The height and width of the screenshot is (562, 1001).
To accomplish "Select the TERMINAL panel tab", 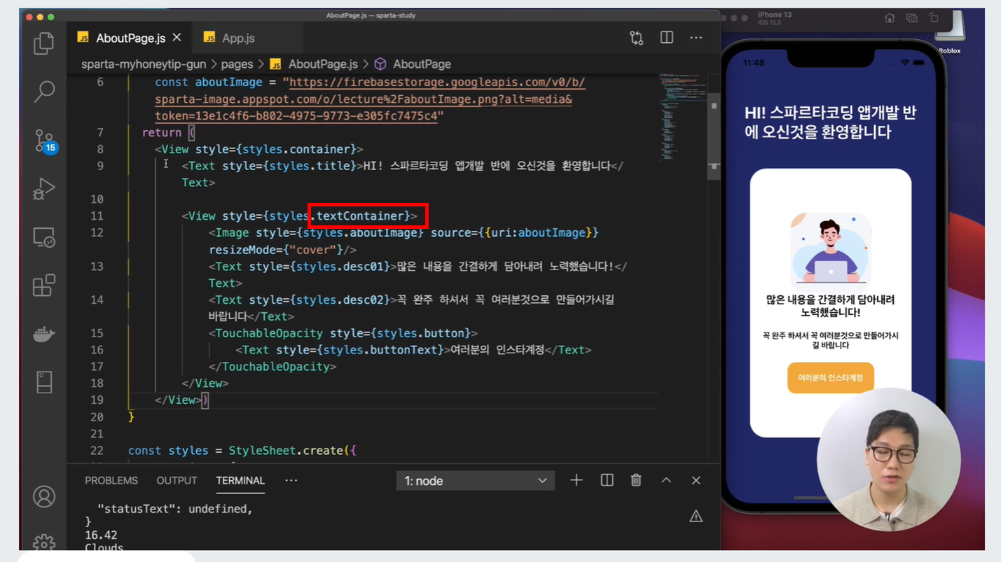I will click(240, 481).
